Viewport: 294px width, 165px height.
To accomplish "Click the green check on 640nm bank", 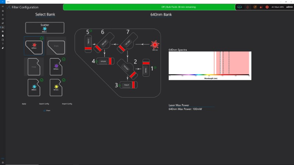I will tap(42, 38).
